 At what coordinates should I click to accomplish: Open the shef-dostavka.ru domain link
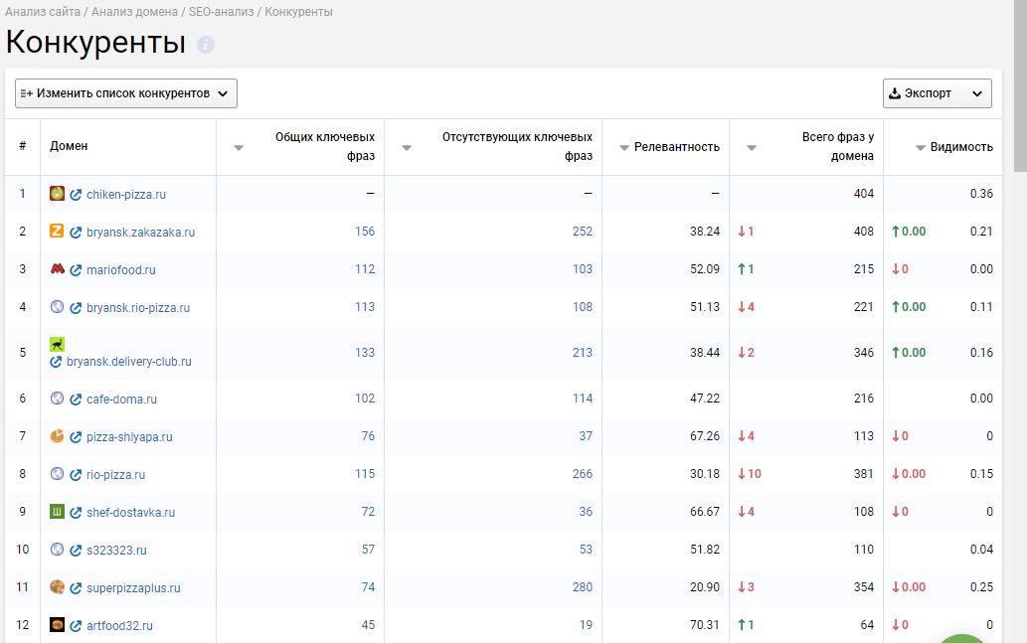(x=131, y=513)
